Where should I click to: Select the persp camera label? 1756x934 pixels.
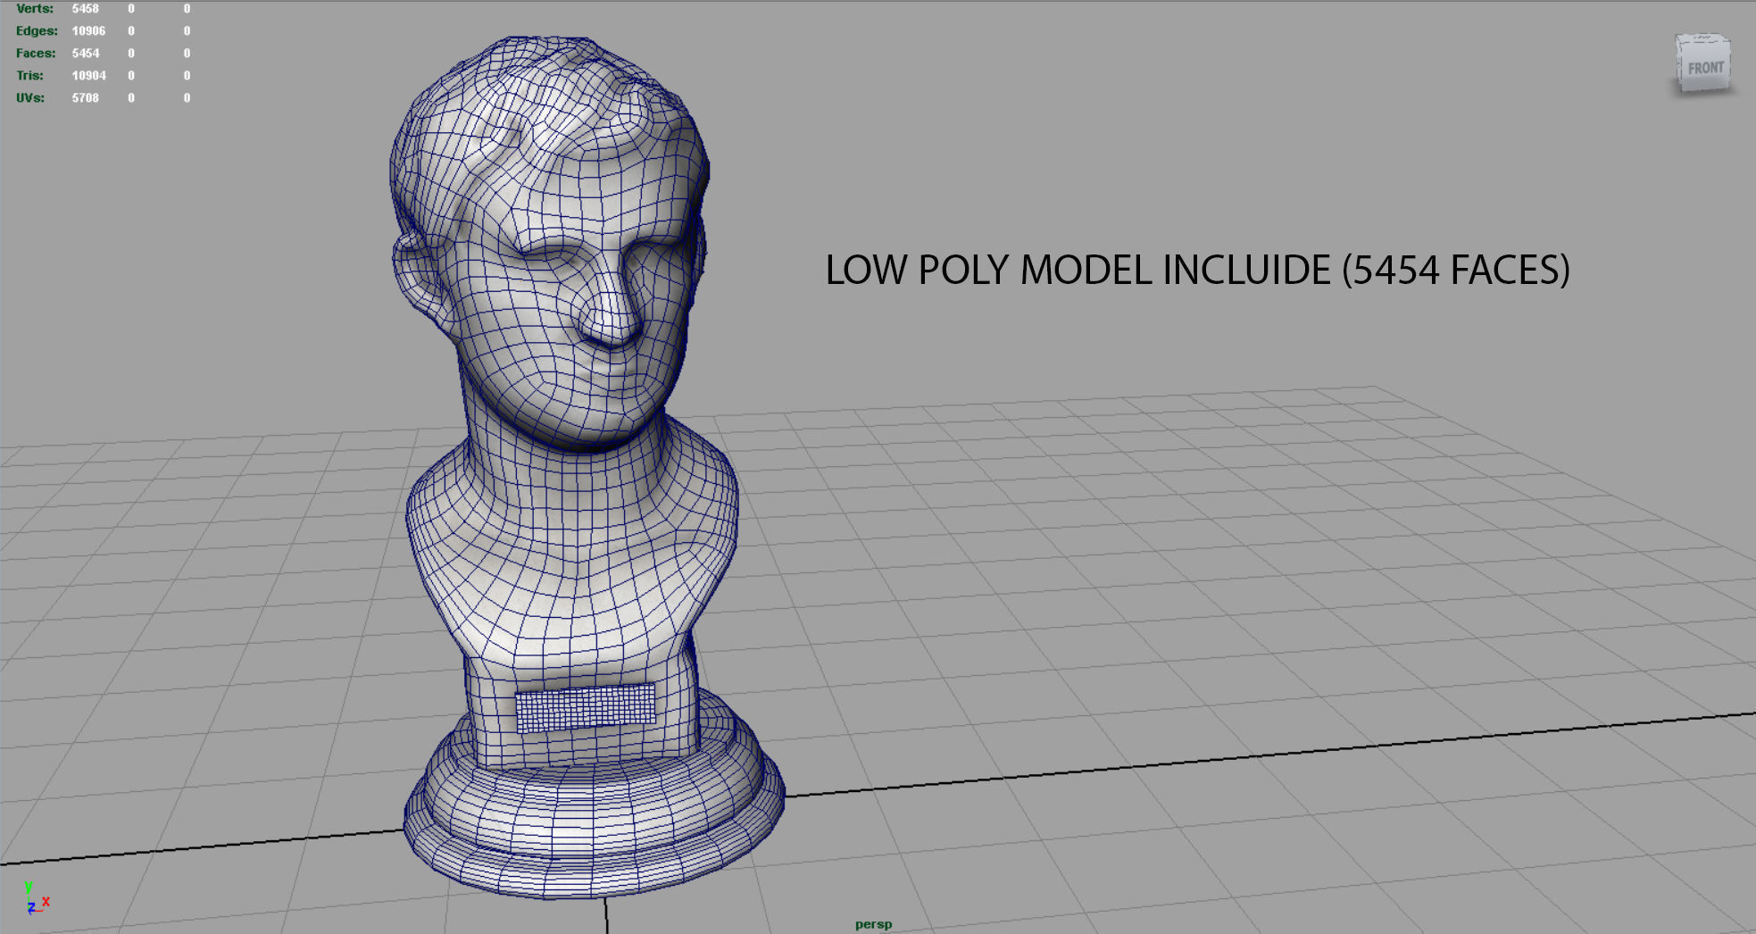tap(873, 924)
